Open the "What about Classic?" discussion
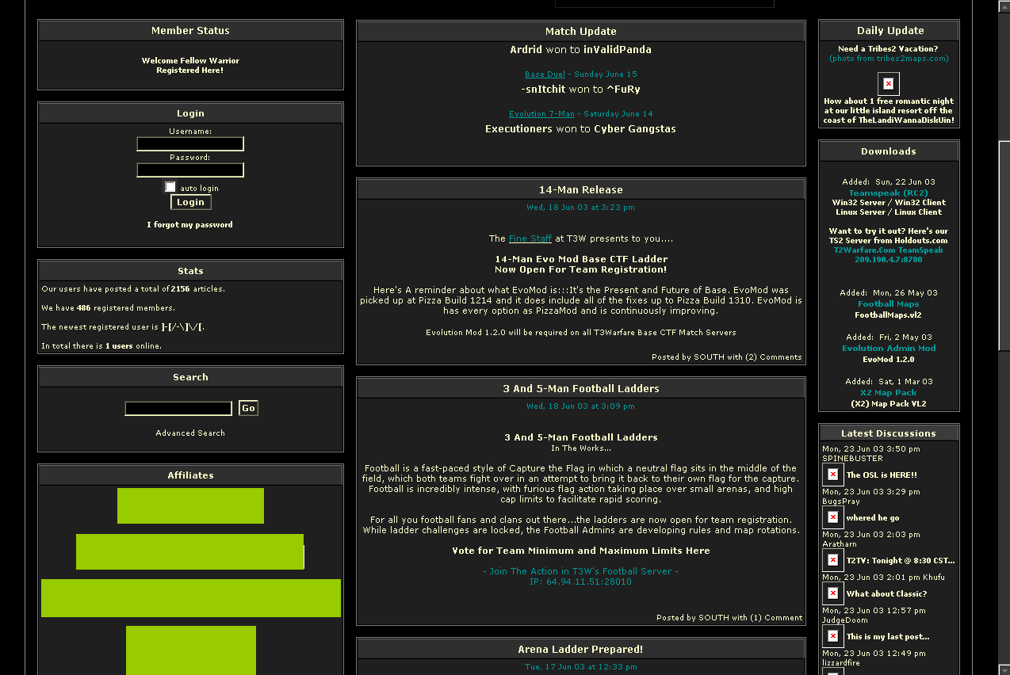This screenshot has height=675, width=1010. [x=886, y=594]
